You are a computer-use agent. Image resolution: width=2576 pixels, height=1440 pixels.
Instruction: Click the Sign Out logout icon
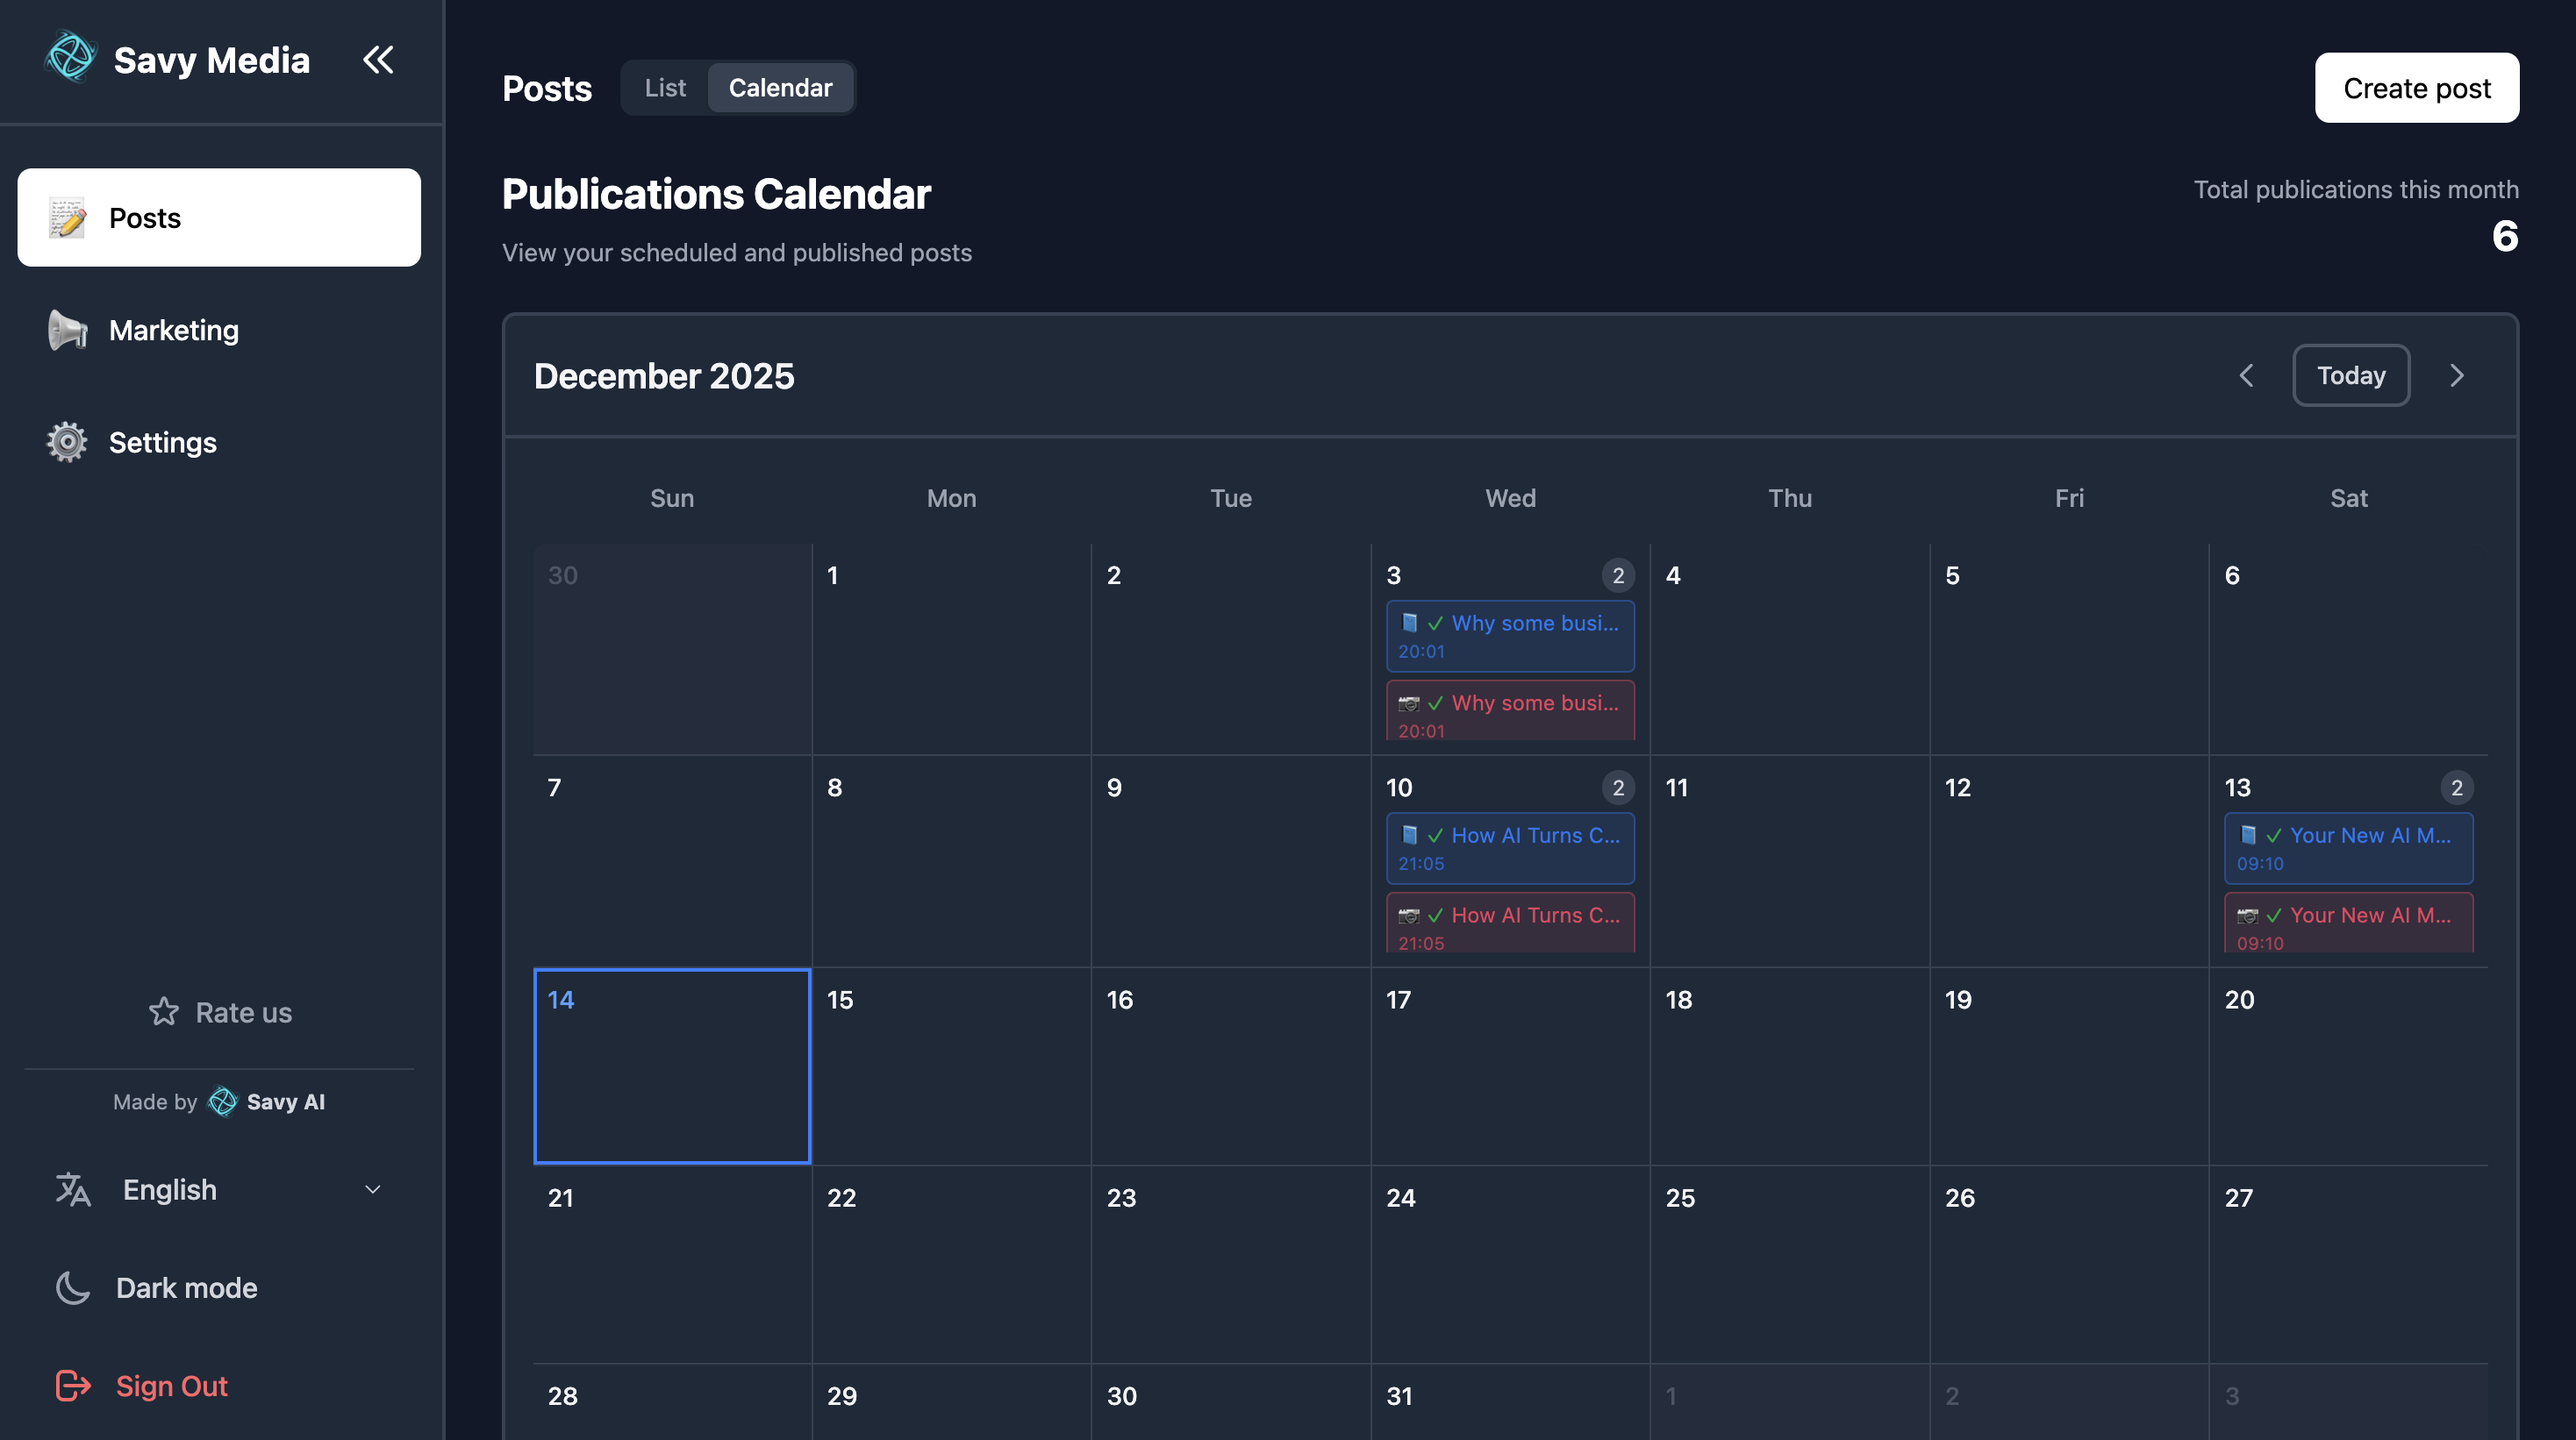click(73, 1386)
